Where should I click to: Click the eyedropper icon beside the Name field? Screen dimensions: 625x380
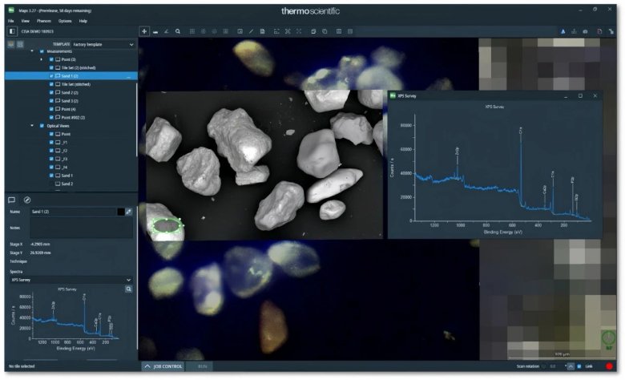(129, 212)
